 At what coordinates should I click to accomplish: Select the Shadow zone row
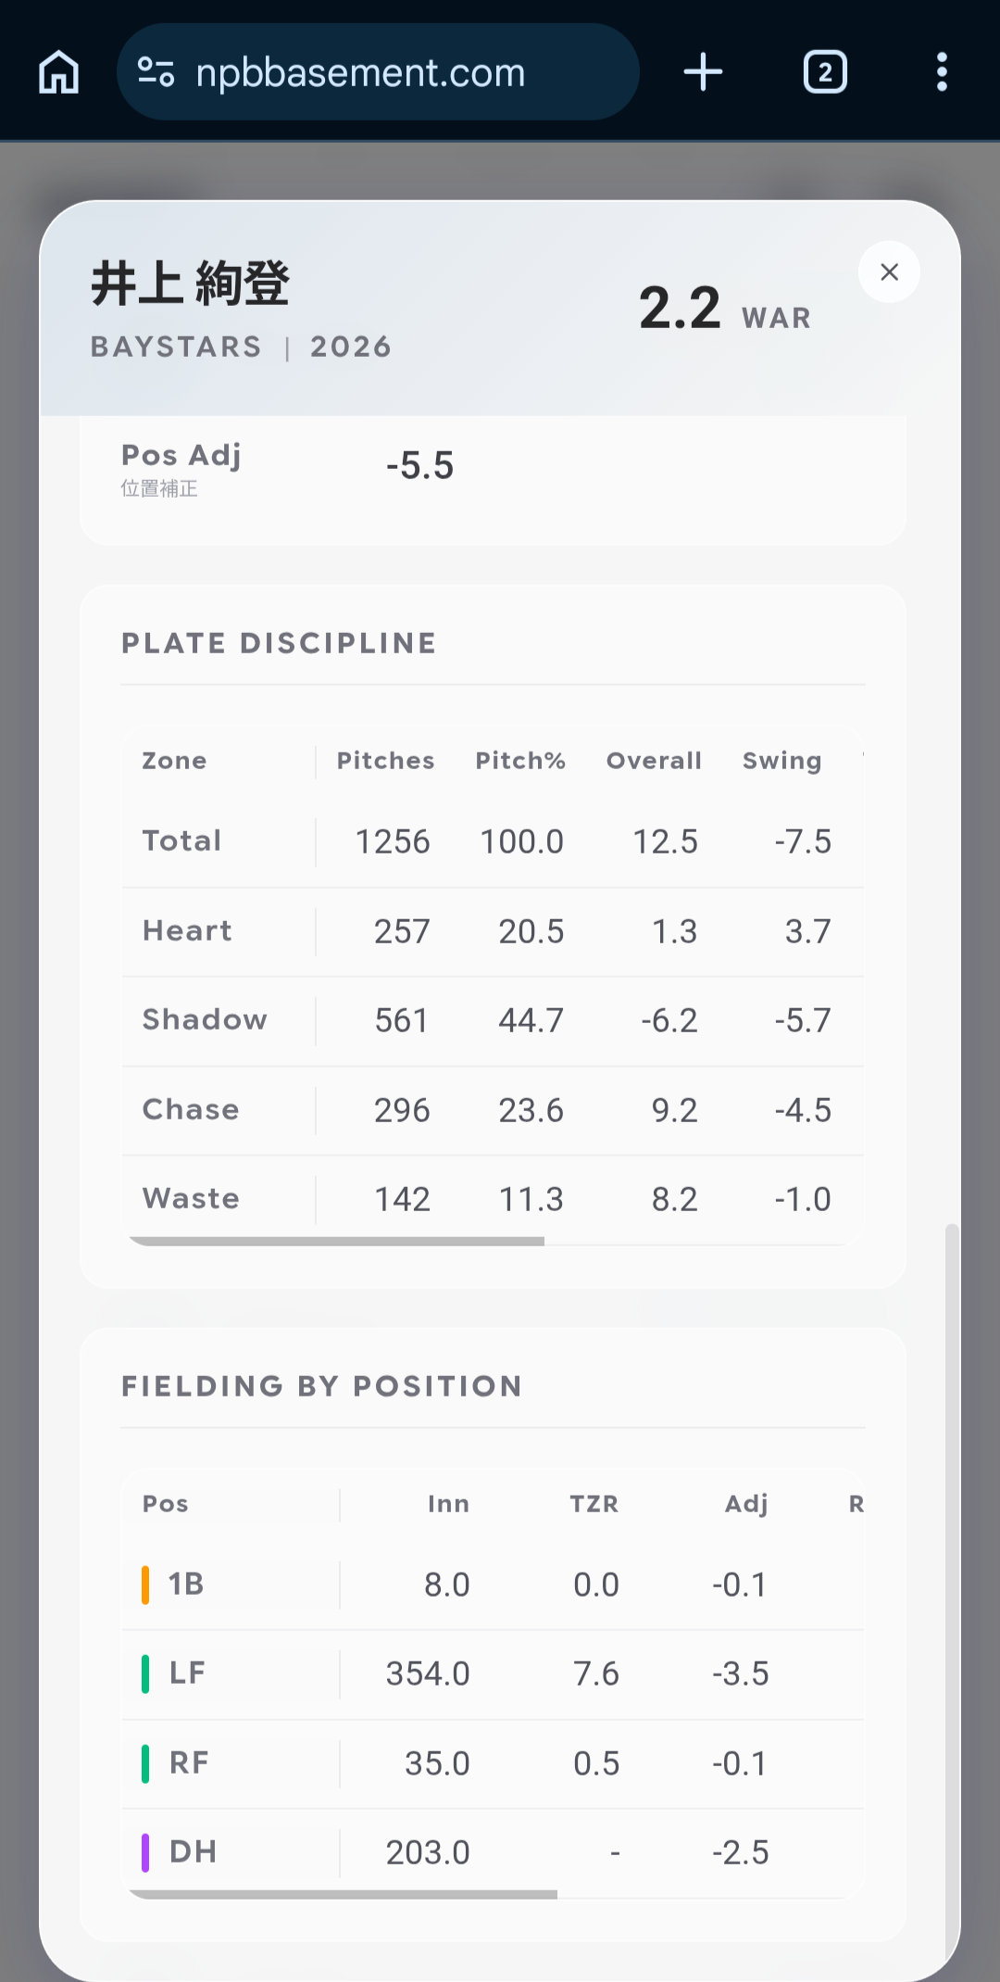point(493,1020)
